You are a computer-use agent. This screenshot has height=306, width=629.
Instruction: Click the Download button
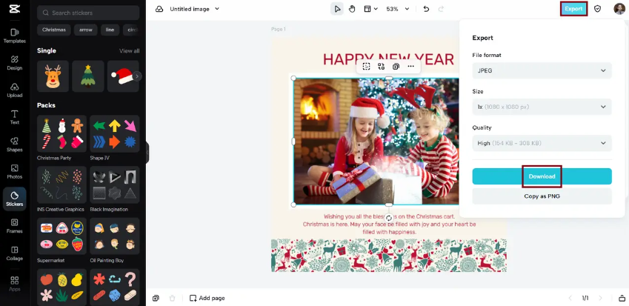tap(542, 176)
